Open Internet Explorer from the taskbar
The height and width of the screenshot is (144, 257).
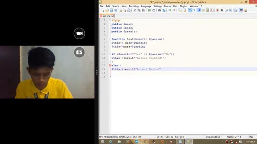coord(111,142)
